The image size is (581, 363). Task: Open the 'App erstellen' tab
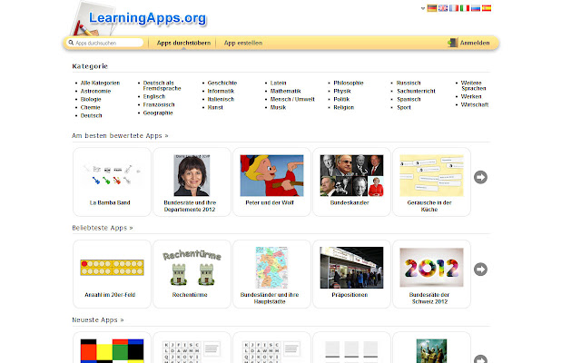(243, 43)
